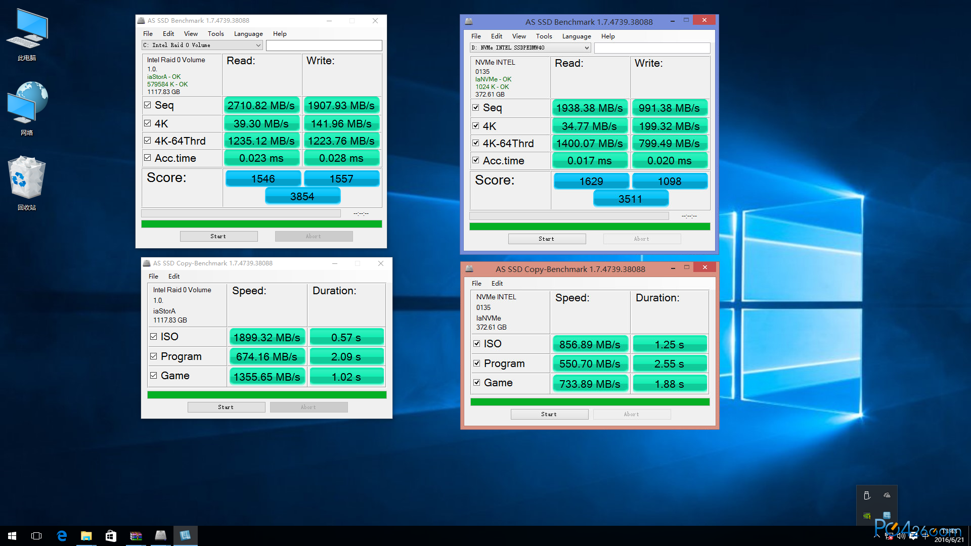Click the empty text field beside the Intel Raid drive selector
Image resolution: width=971 pixels, height=546 pixels.
pos(324,45)
